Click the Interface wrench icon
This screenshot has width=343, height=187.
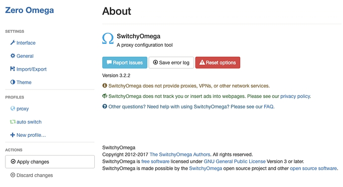click(13, 43)
